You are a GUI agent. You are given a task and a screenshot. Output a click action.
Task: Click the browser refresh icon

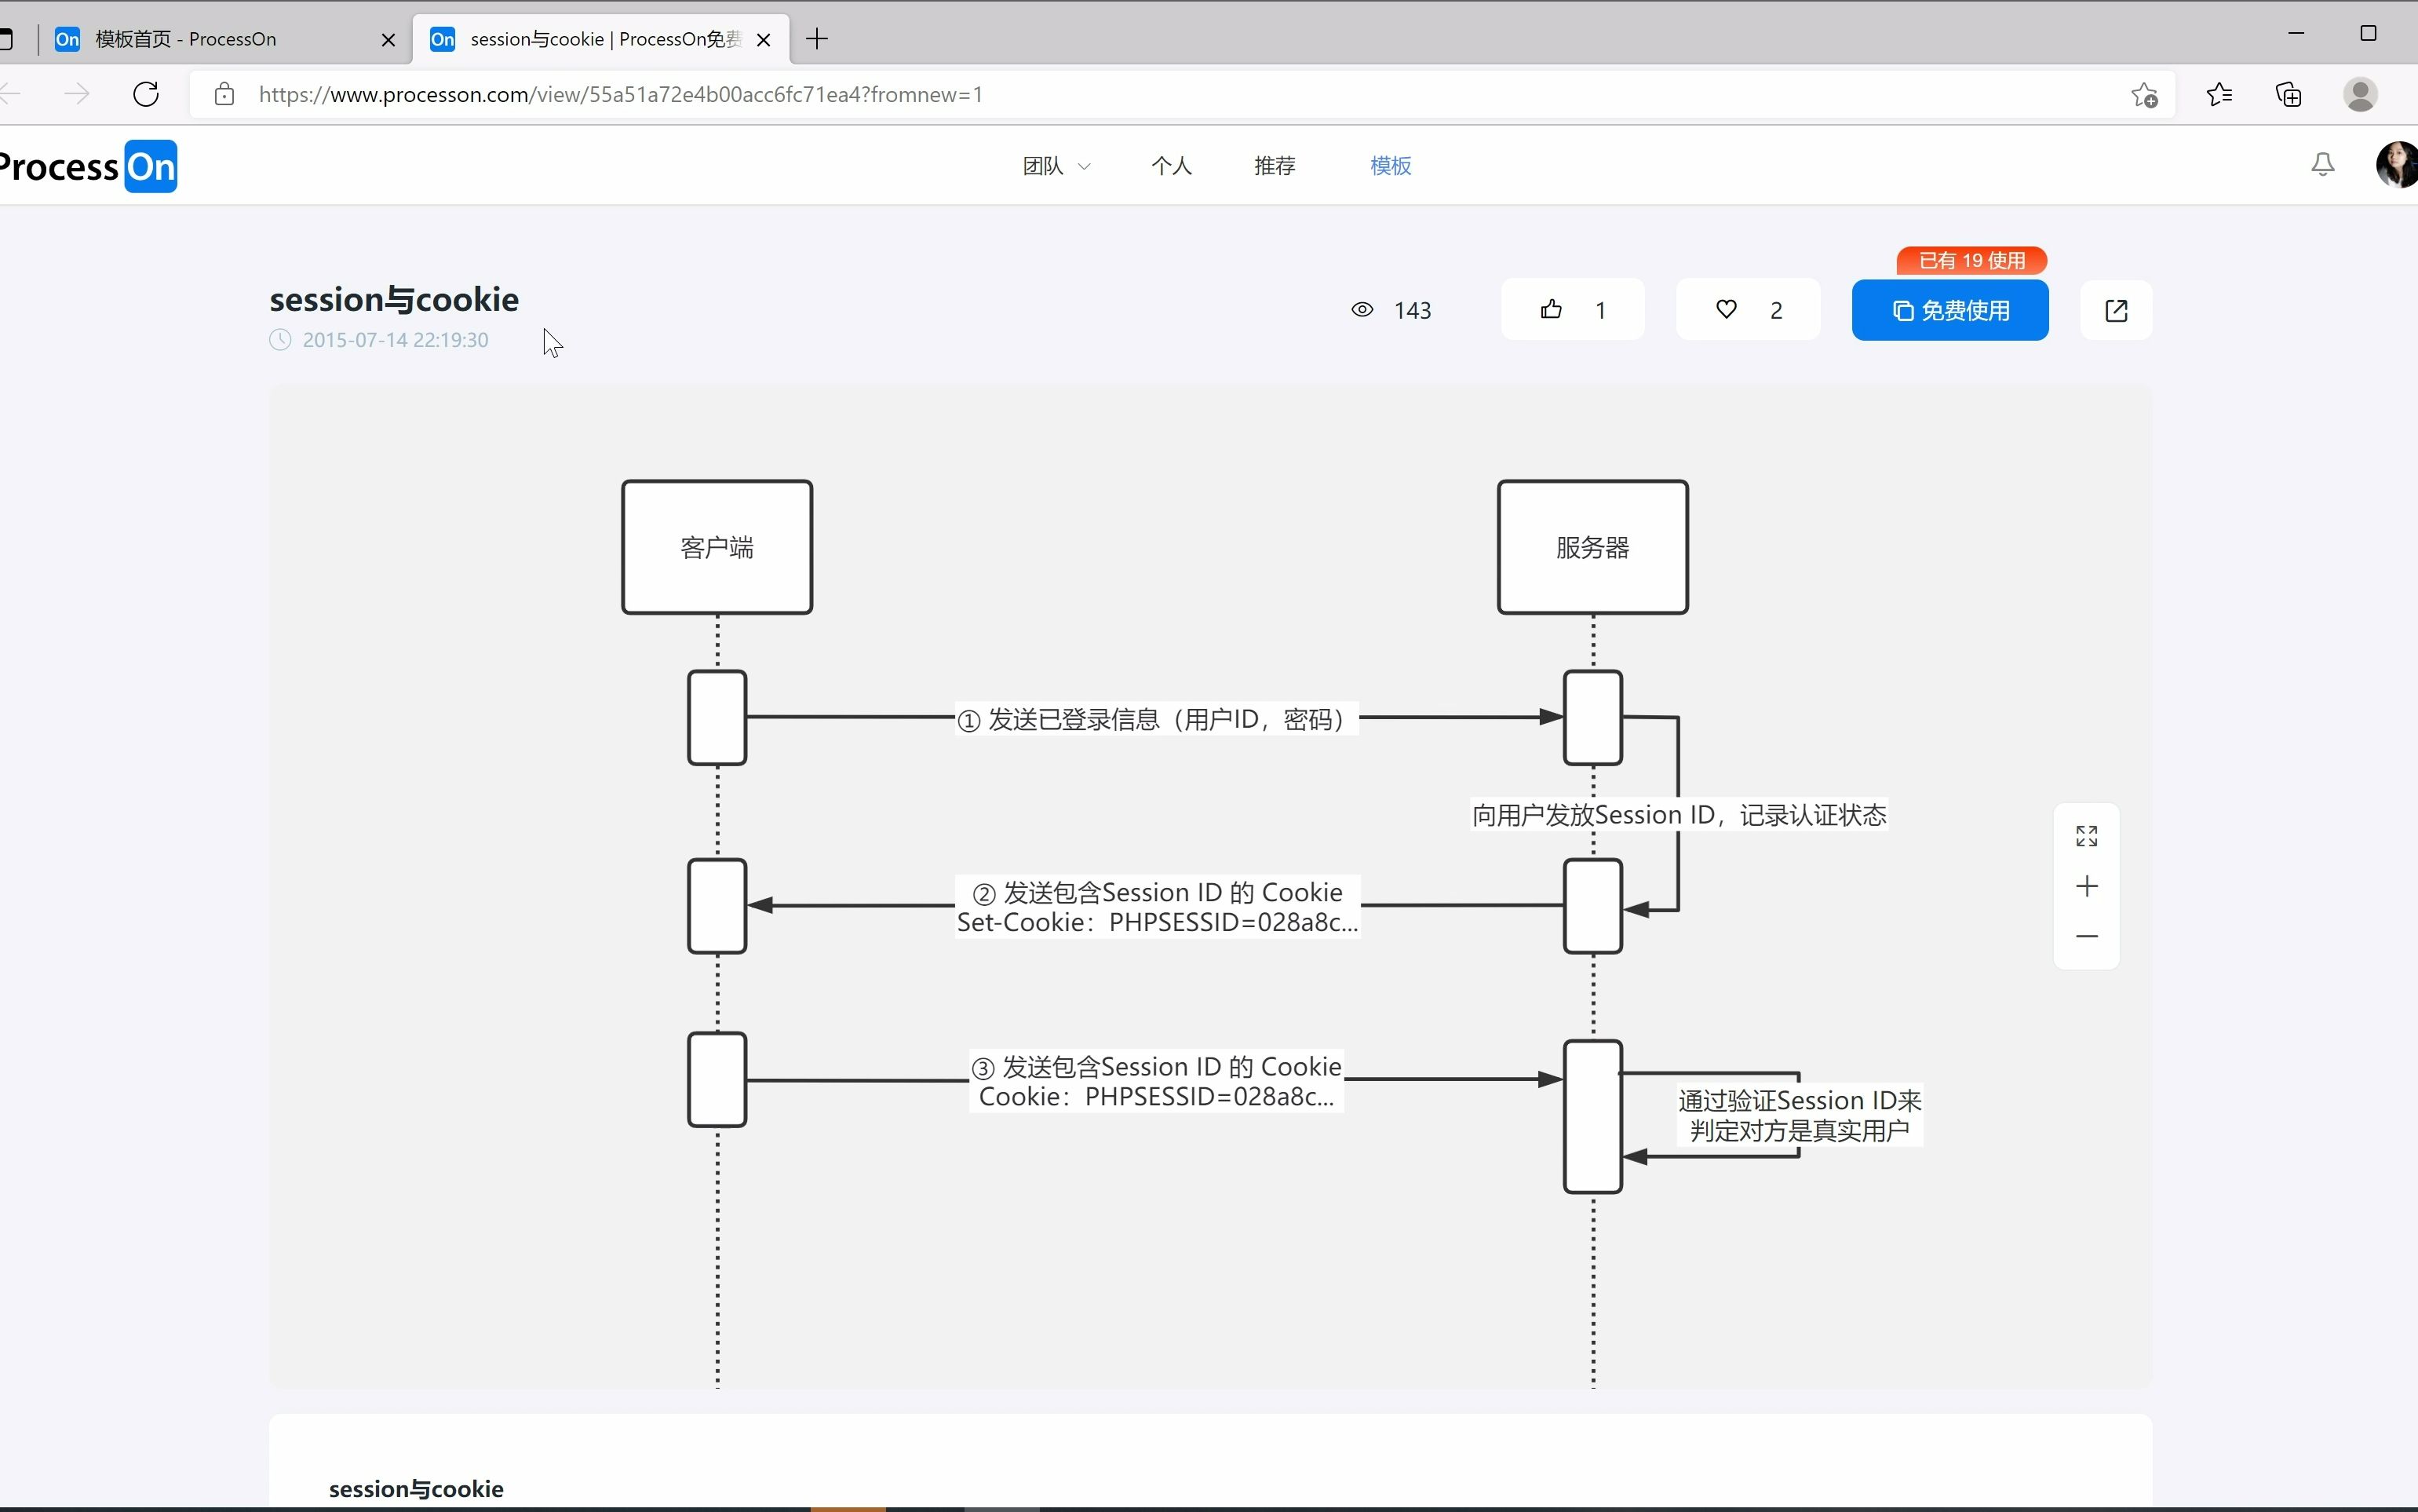point(146,94)
